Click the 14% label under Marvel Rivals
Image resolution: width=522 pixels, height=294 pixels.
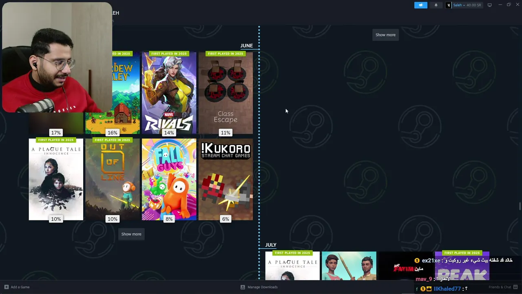(169, 133)
